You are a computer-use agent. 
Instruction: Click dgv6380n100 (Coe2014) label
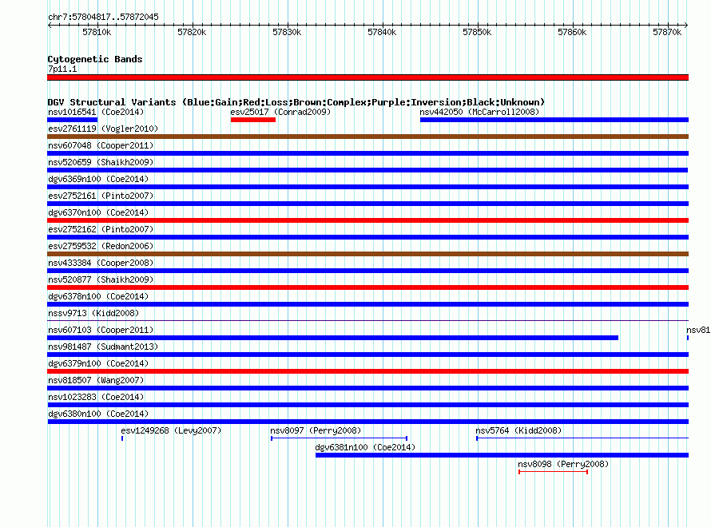98,414
